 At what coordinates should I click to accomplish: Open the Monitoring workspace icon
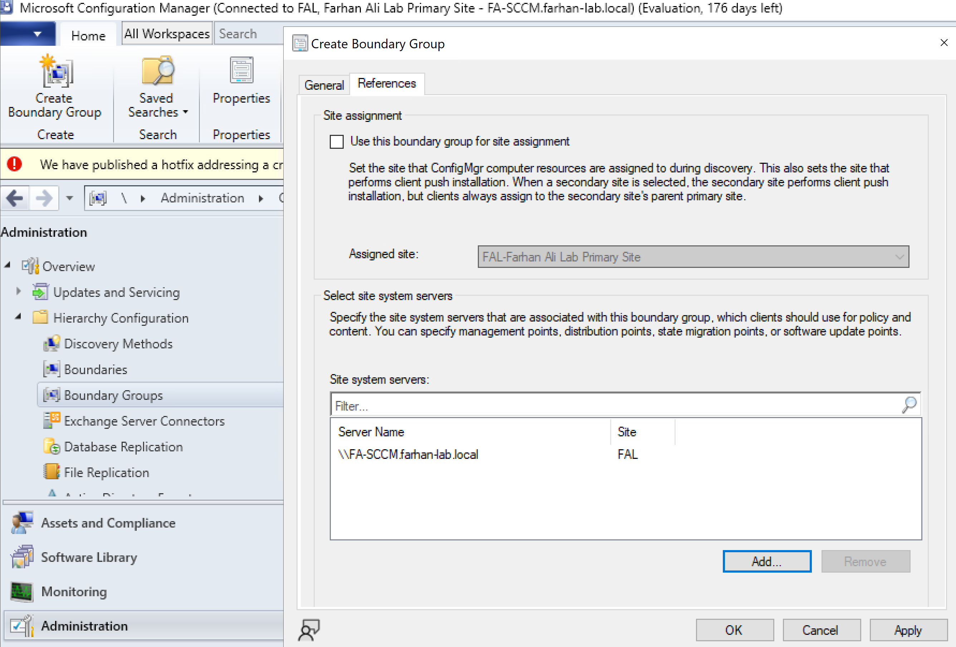[x=21, y=592]
